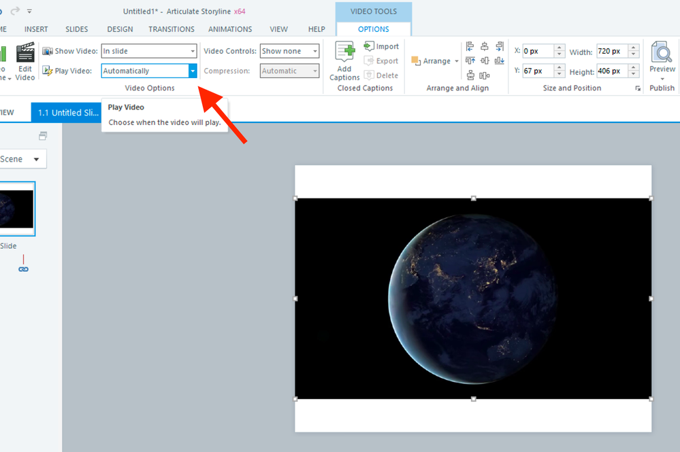The image size is (680, 452).
Task: Increase the Width value using up spinner
Action: coord(634,48)
